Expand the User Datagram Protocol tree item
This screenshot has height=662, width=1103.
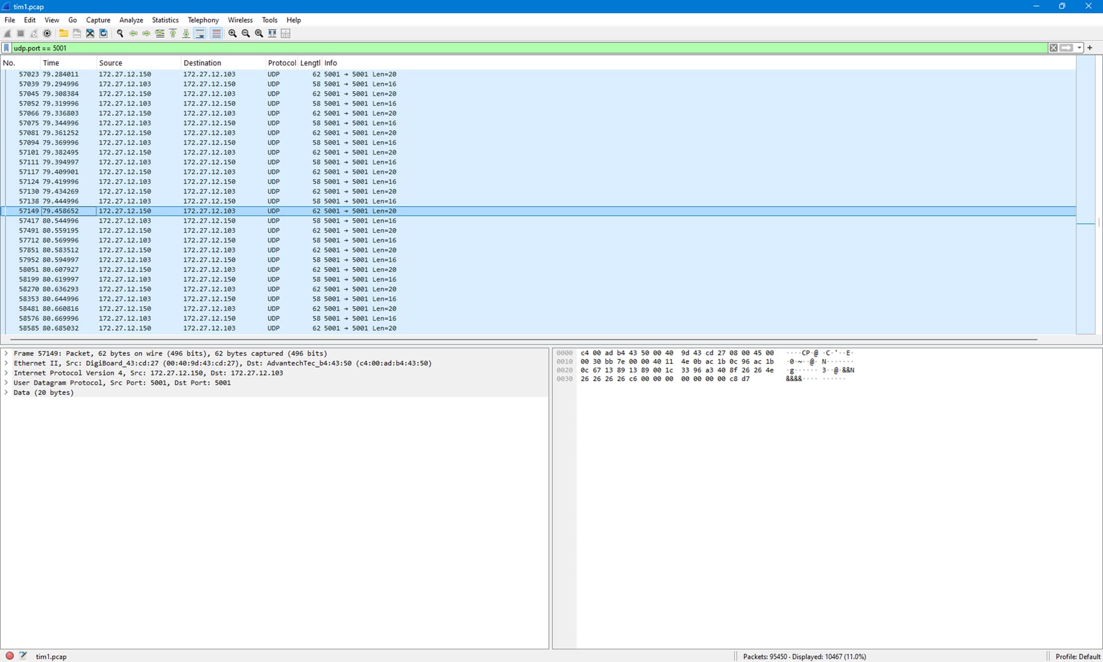pyautogui.click(x=6, y=382)
